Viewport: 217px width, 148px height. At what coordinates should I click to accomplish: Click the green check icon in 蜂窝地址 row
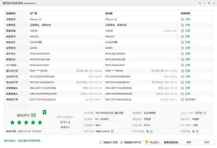click(182, 59)
